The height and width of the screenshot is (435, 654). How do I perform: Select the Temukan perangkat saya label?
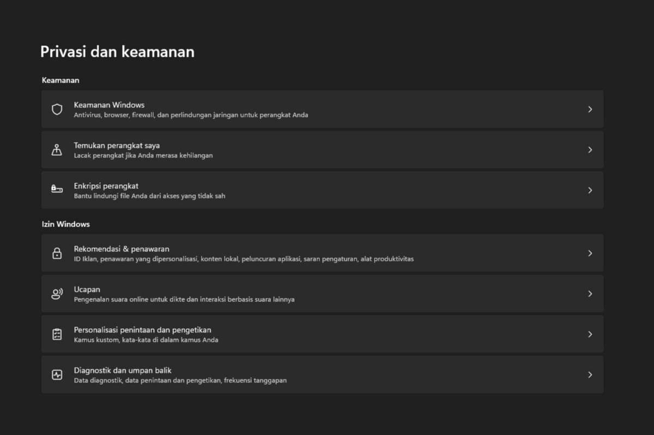[117, 145]
